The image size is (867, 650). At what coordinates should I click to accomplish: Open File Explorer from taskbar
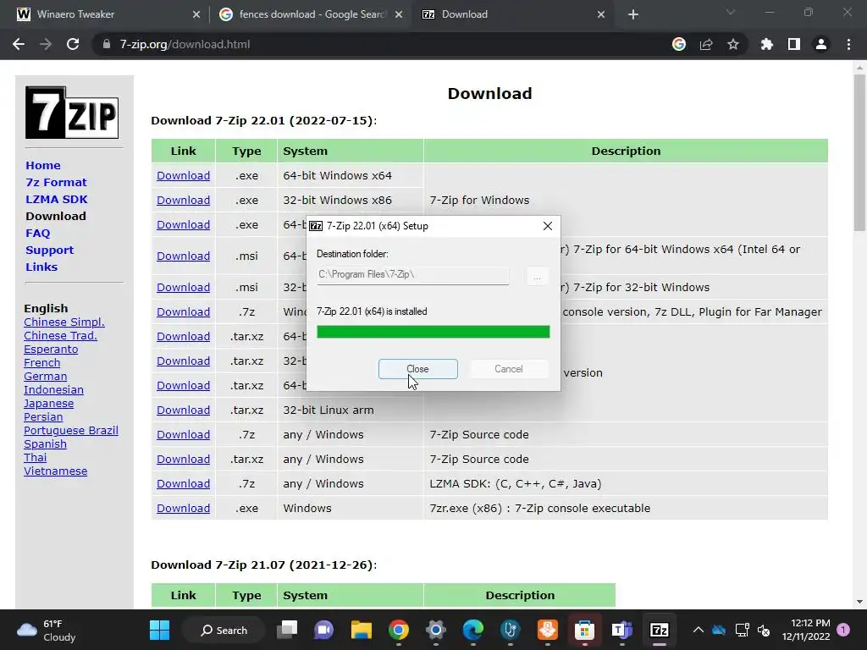[x=361, y=630]
